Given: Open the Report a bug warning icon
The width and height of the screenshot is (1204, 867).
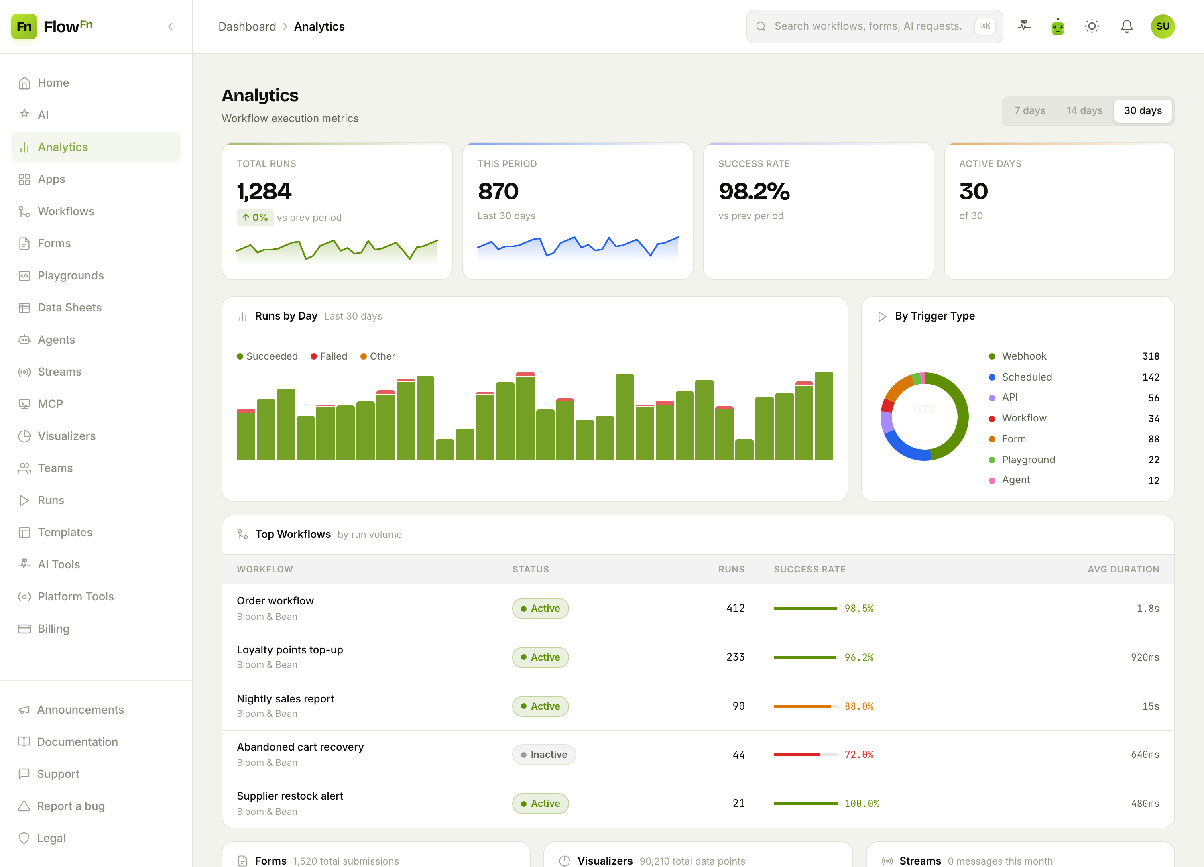Looking at the screenshot, I should [24, 806].
